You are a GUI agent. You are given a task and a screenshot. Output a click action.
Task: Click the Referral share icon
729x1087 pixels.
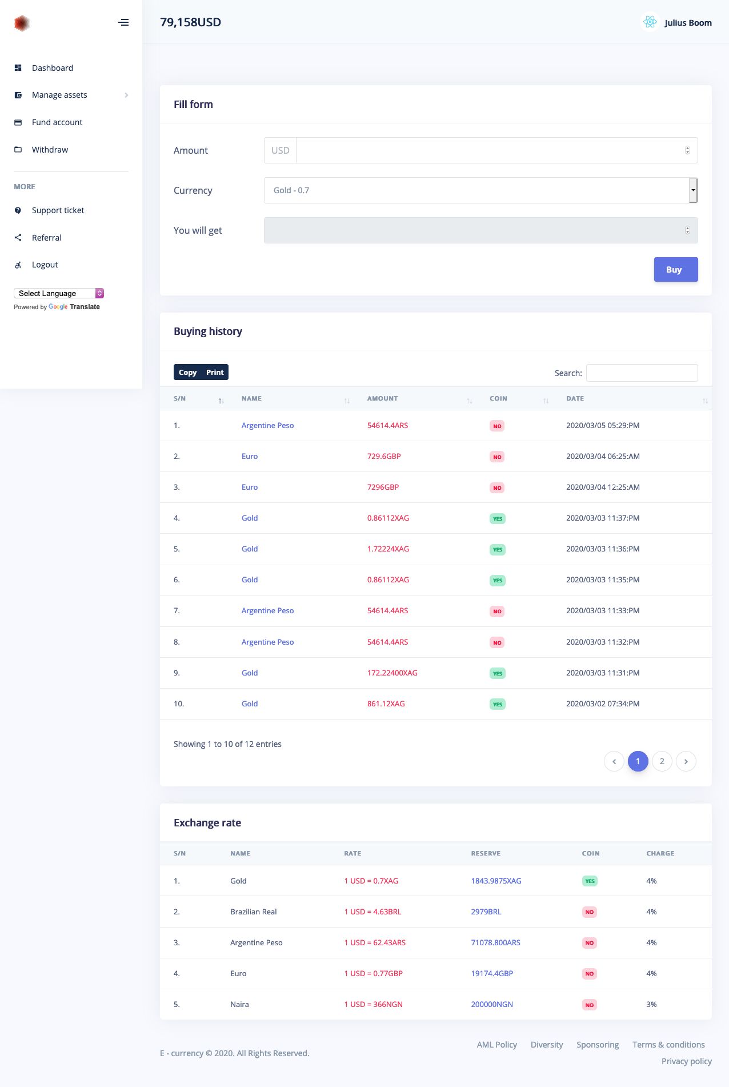click(x=18, y=238)
